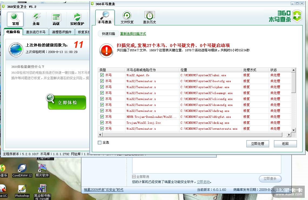The image size is (308, 200).
Task: Switch to the 修复系统 tab
Action: tap(83, 32)
